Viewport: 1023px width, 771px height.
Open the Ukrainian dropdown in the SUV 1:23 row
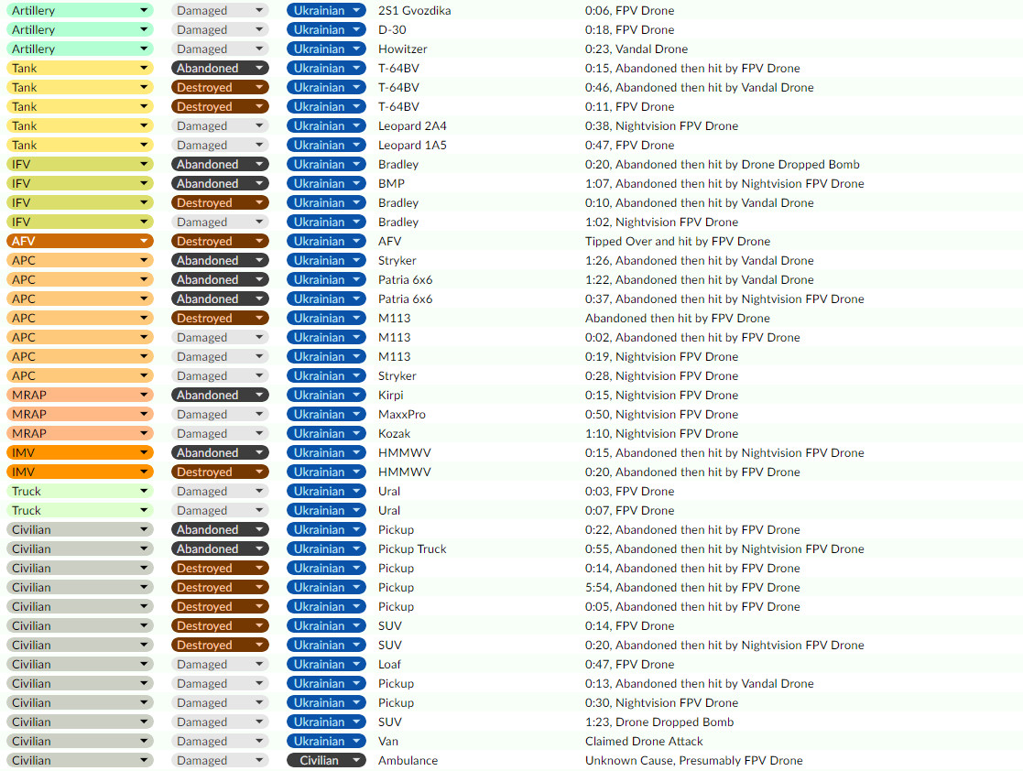click(x=326, y=722)
